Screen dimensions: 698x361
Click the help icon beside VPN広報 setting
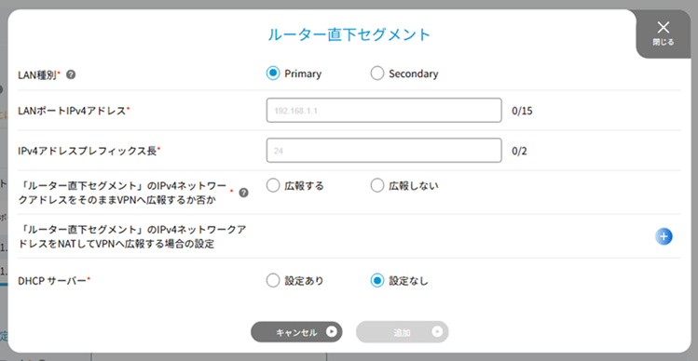243,193
